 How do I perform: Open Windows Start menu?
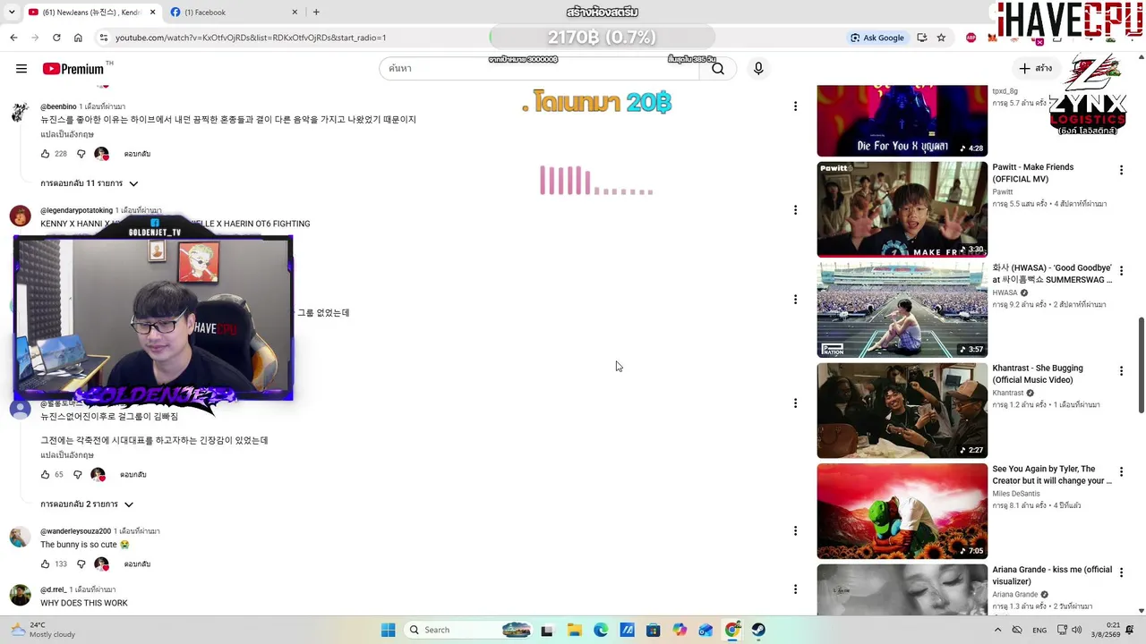tap(388, 630)
